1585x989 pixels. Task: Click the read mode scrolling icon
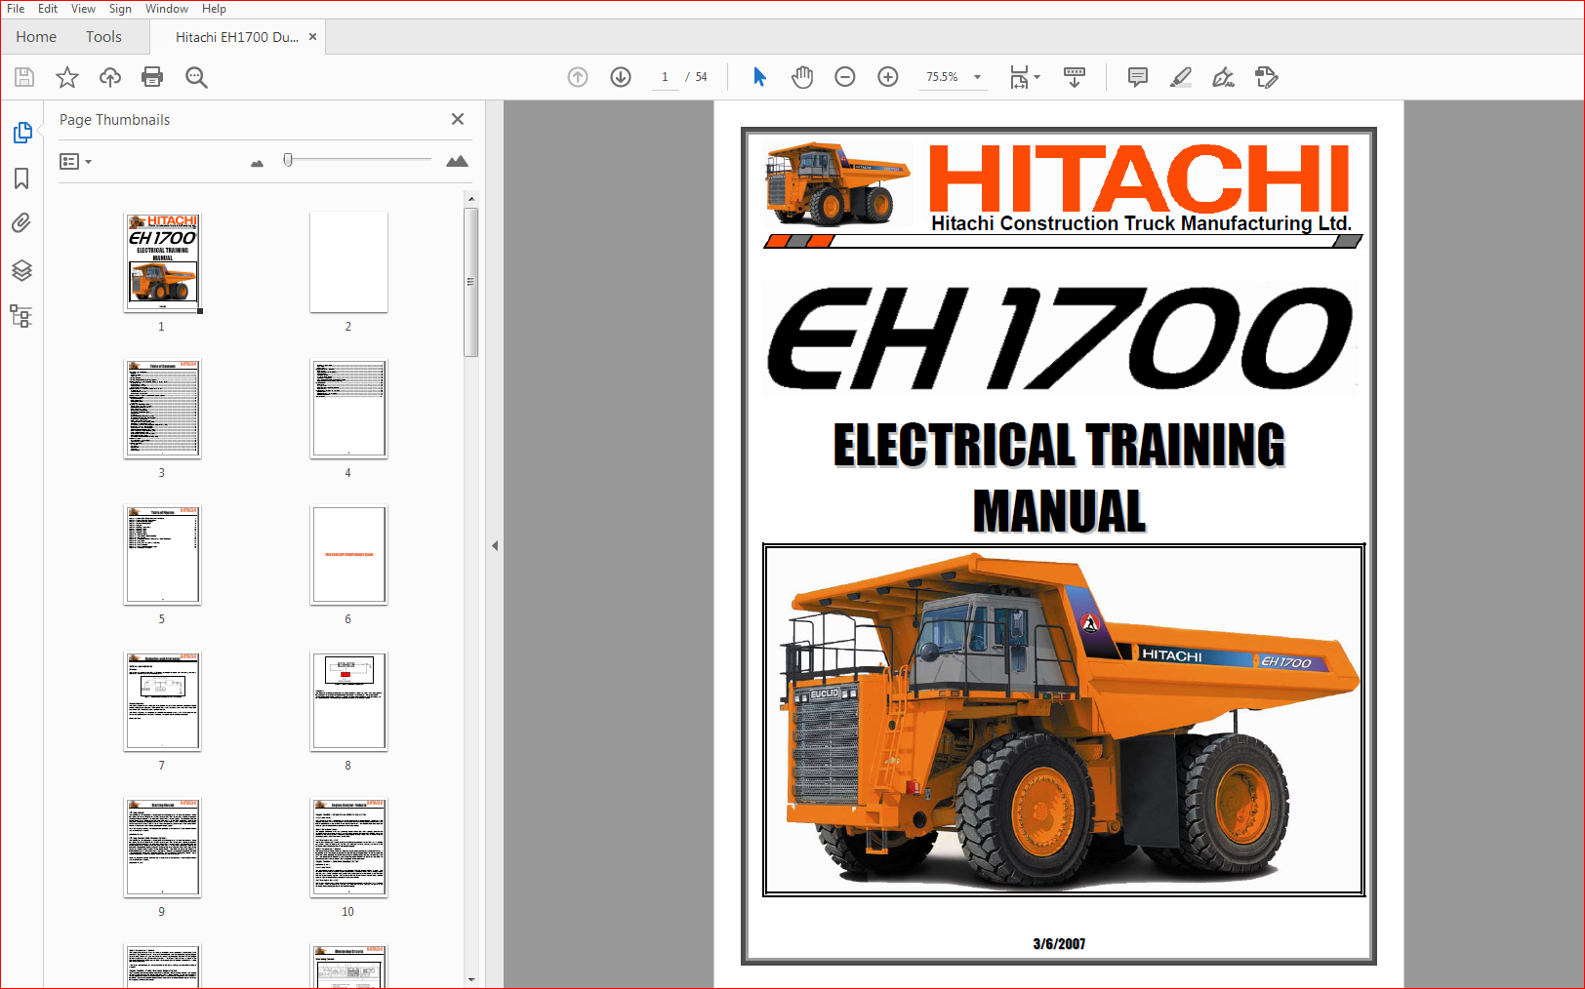click(x=1075, y=77)
